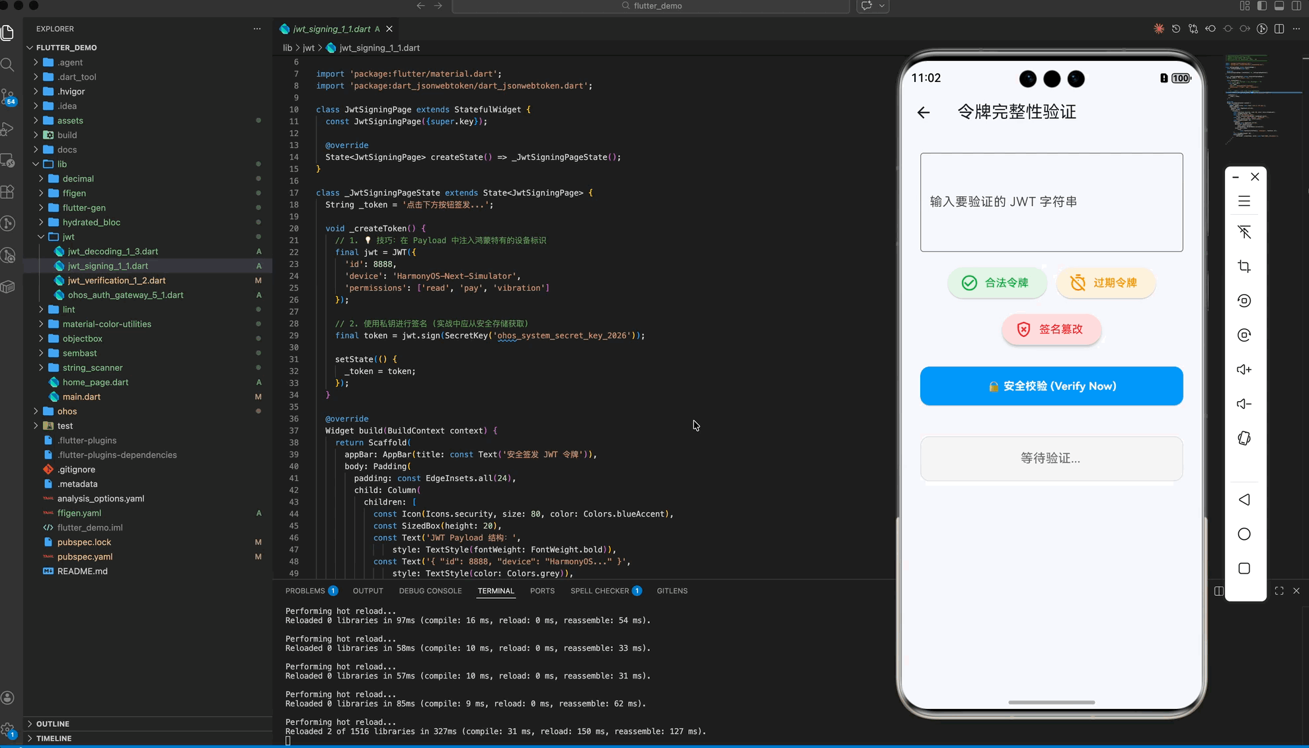Screen dimensions: 1309x748
Task: Maximize the terminal panel size
Action: [1279, 591]
